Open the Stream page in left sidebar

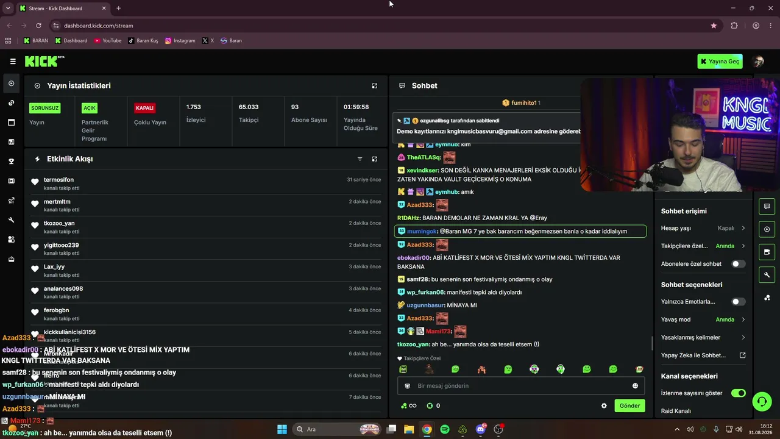pyautogui.click(x=11, y=84)
